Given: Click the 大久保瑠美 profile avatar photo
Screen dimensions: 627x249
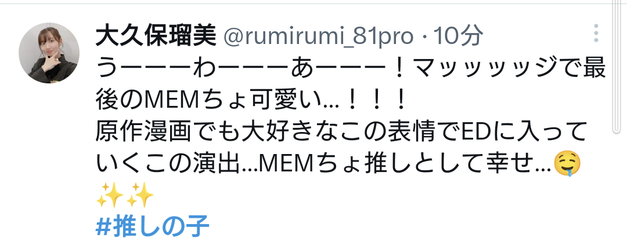Looking at the screenshot, I should [49, 53].
